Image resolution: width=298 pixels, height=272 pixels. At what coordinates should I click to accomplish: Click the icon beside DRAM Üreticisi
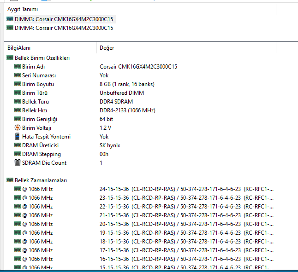pyautogui.click(x=17, y=145)
